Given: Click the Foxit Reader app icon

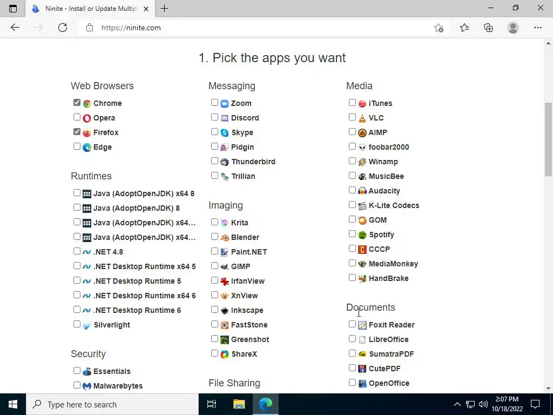Looking at the screenshot, I should (x=362, y=325).
